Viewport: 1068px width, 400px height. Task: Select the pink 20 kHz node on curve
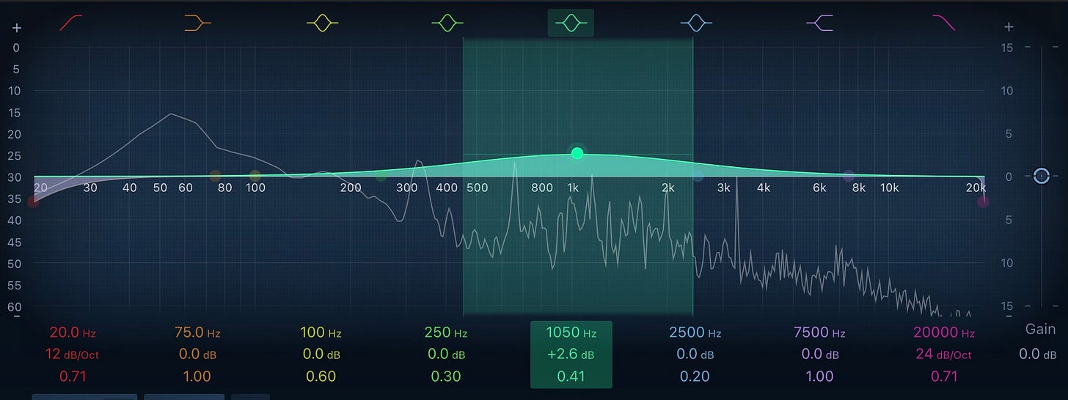tap(983, 201)
